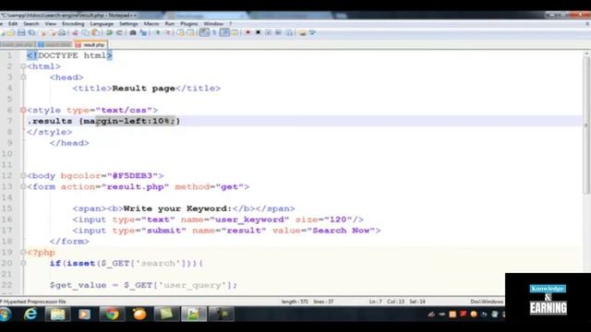
Task: Start macro recording with the red dot
Action: 247,33
